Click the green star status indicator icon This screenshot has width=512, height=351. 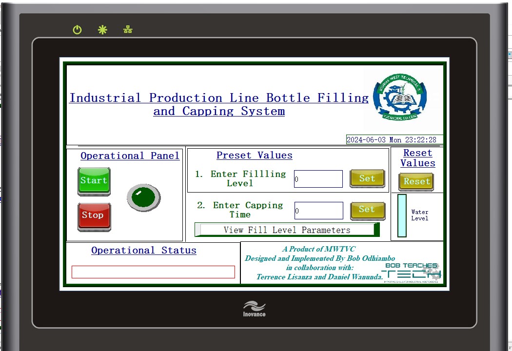(102, 29)
